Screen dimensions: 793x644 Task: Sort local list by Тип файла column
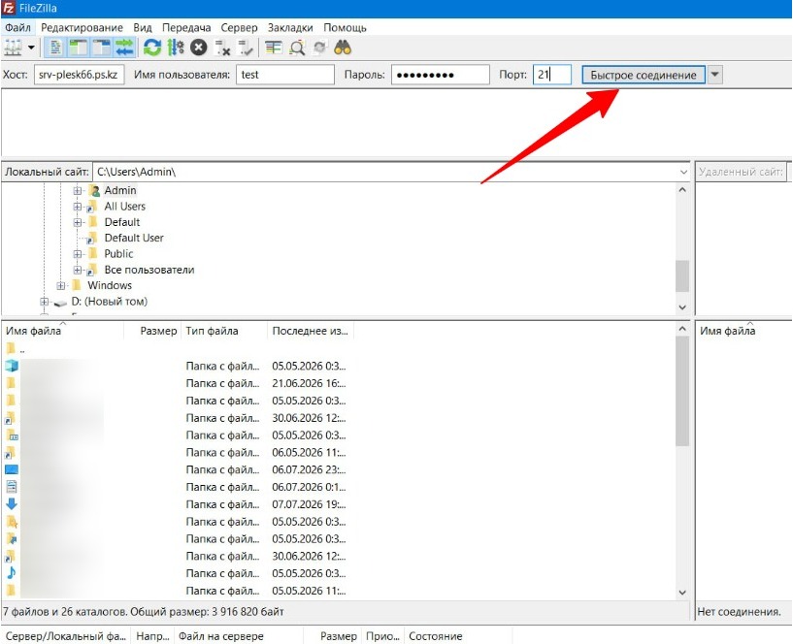pos(224,331)
